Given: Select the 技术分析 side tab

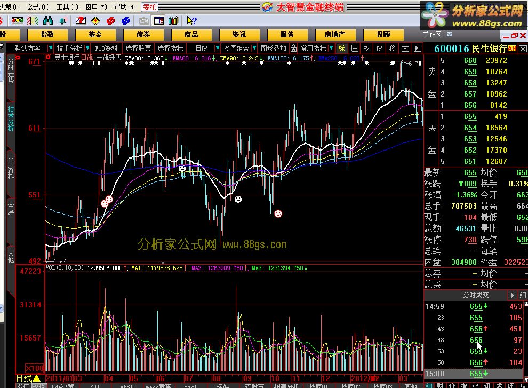Looking at the screenshot, I should [x=11, y=118].
